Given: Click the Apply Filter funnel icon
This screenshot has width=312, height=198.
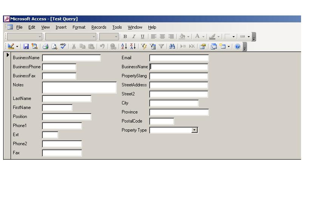Looking at the screenshot, I should [161, 46].
